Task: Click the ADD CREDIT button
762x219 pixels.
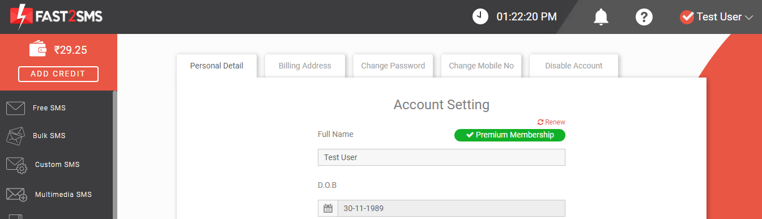Action: [x=58, y=74]
